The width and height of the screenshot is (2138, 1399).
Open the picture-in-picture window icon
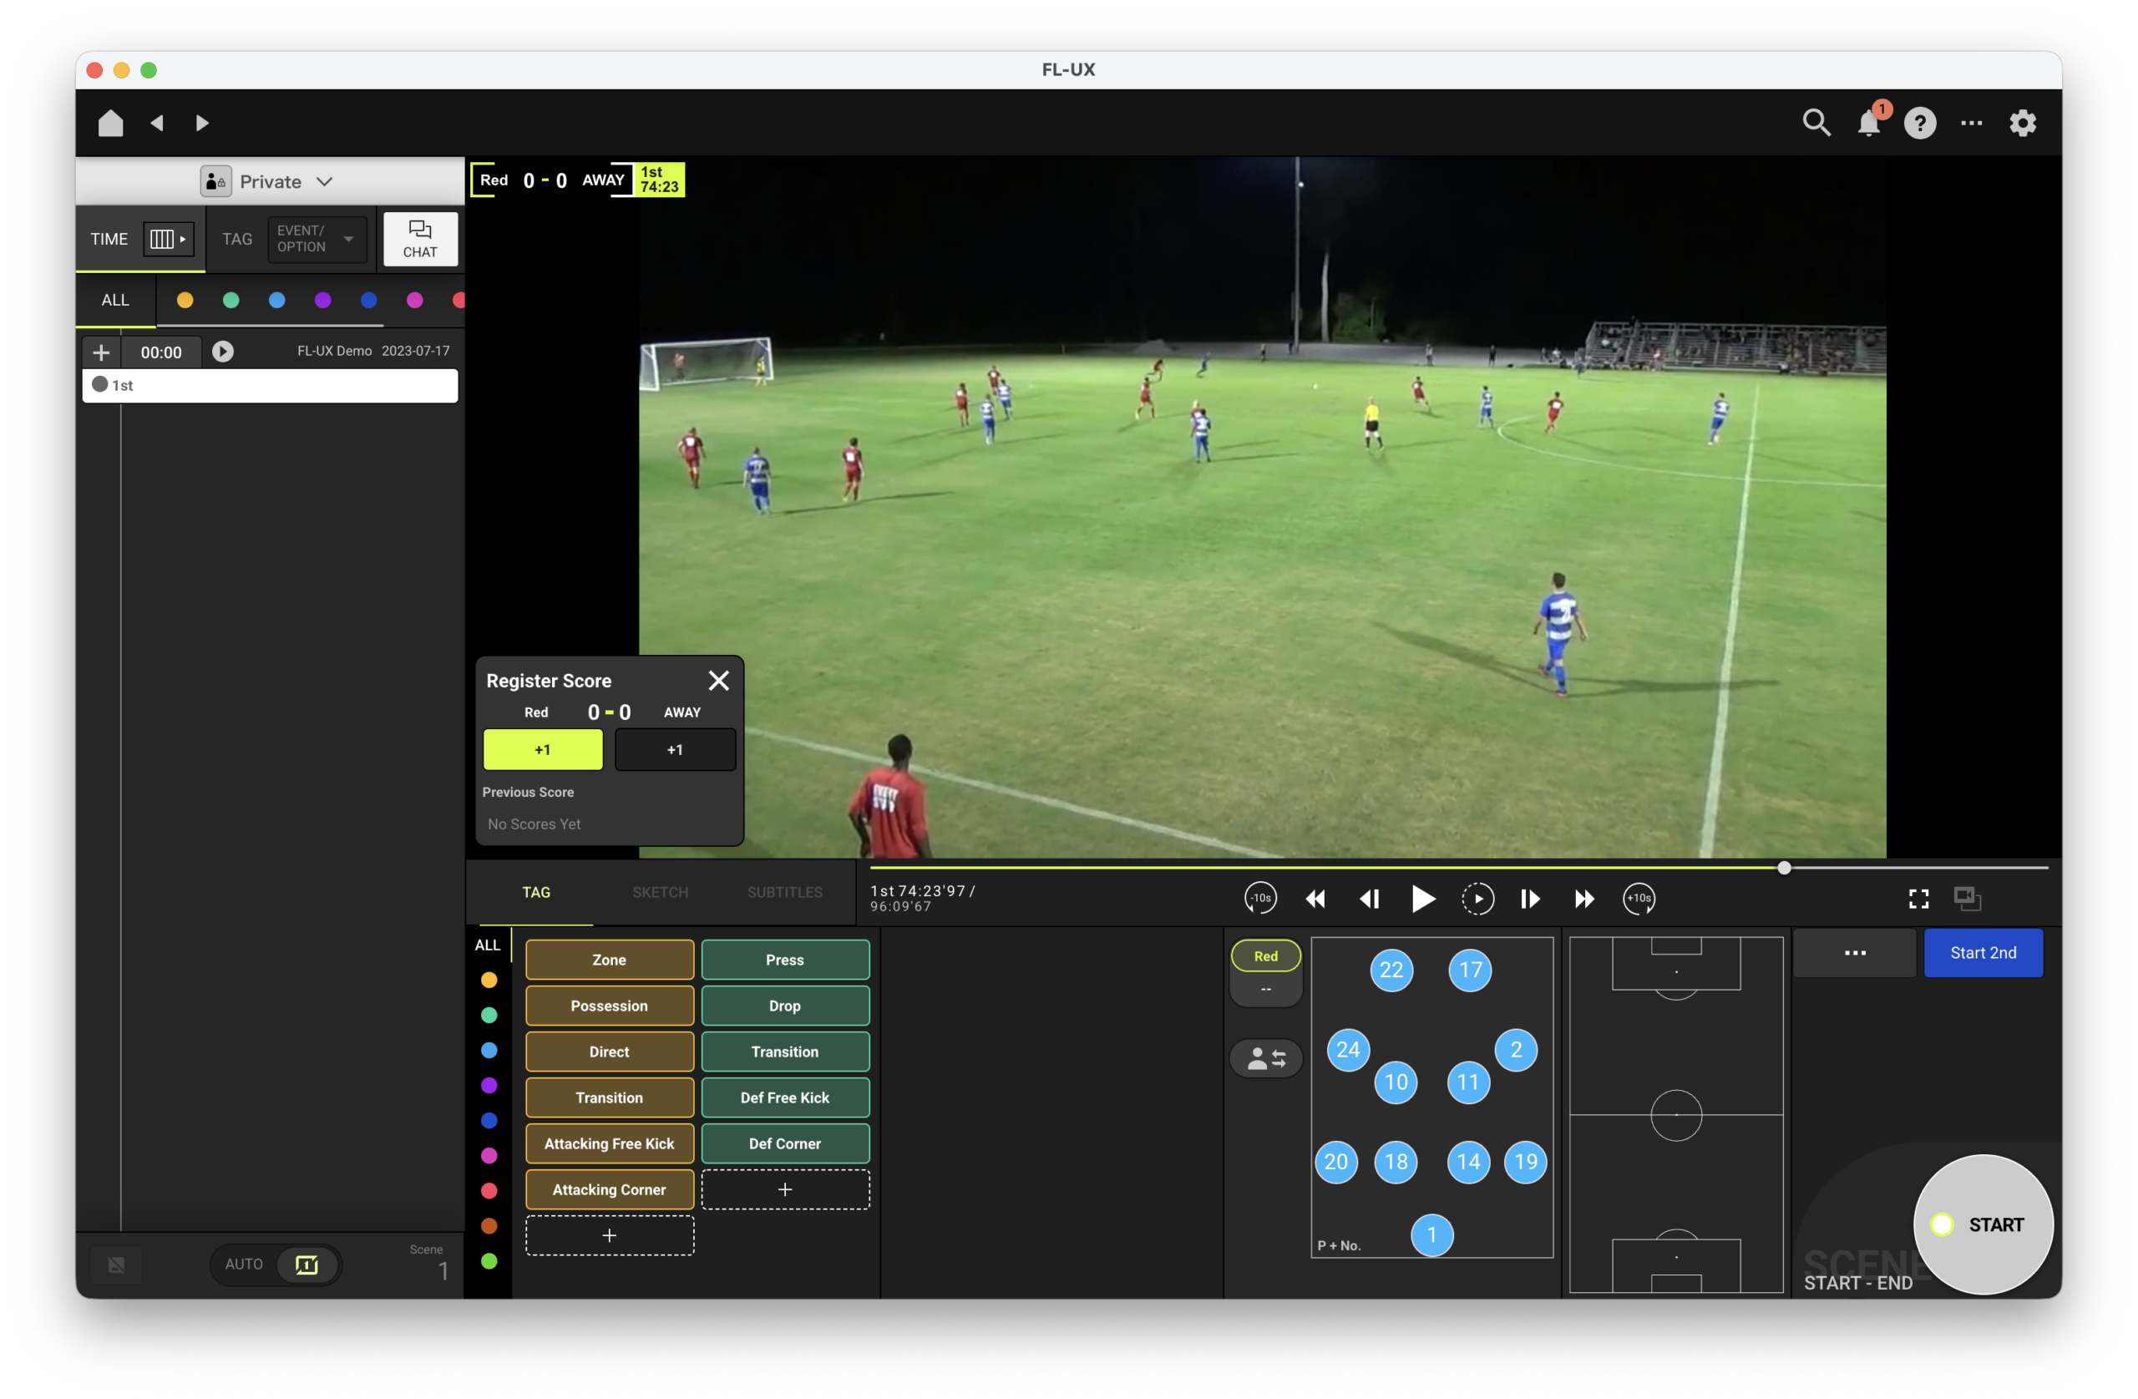click(x=1967, y=898)
